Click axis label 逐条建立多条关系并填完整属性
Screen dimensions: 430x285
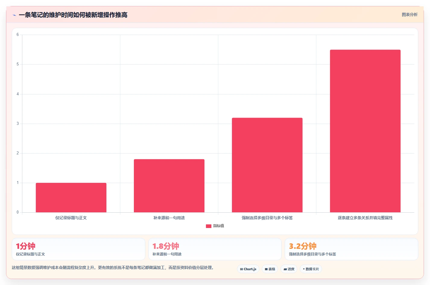pos(365,218)
